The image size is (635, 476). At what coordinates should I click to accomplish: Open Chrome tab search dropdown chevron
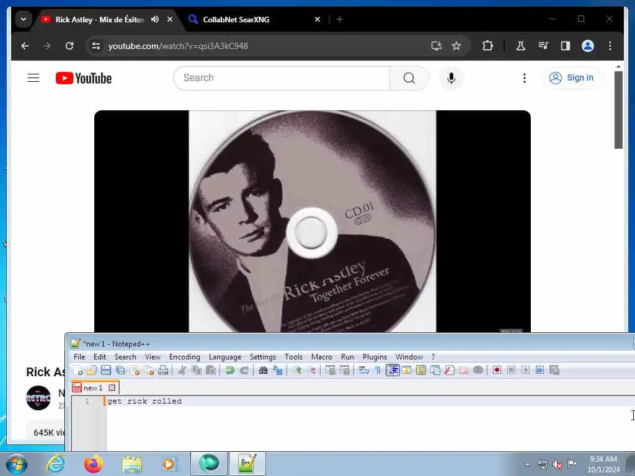[x=24, y=19]
